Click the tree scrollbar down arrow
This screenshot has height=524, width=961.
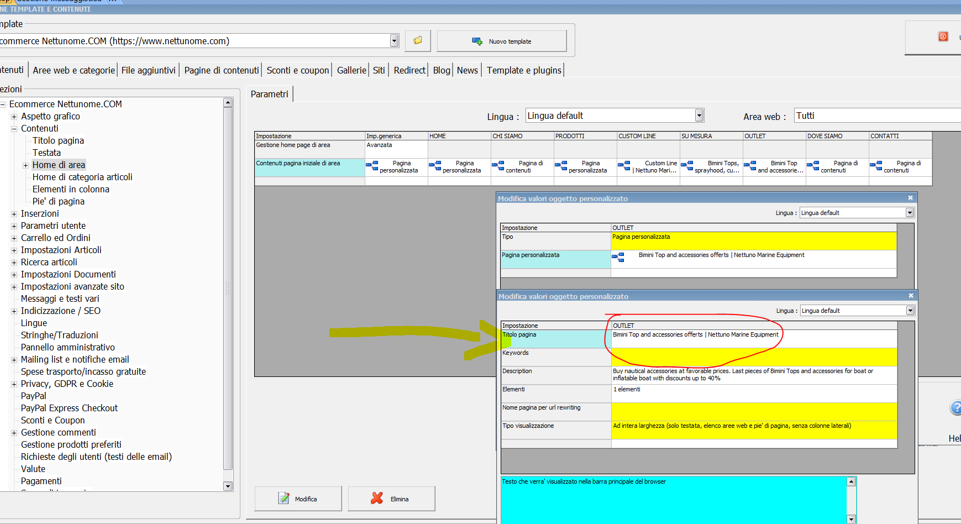point(228,486)
